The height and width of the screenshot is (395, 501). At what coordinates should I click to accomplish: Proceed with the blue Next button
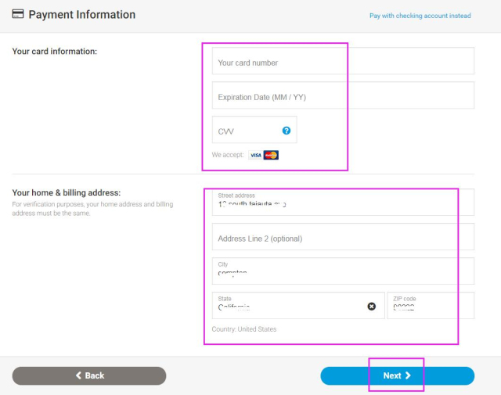(x=397, y=375)
